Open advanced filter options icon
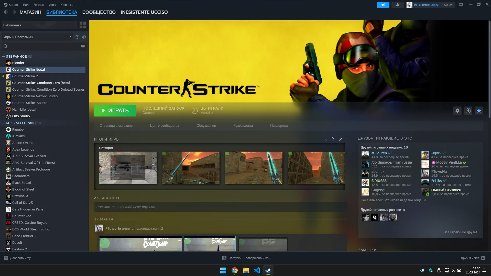491x276 pixels. (83, 47)
